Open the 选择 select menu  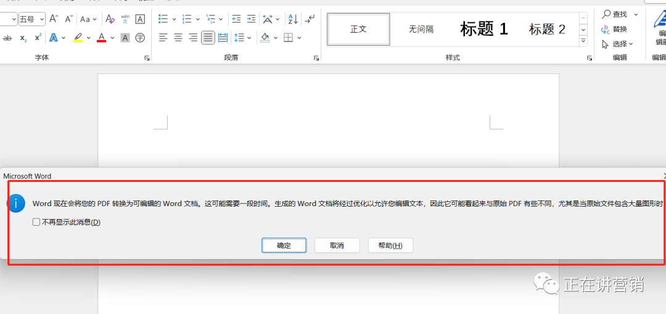tap(617, 44)
